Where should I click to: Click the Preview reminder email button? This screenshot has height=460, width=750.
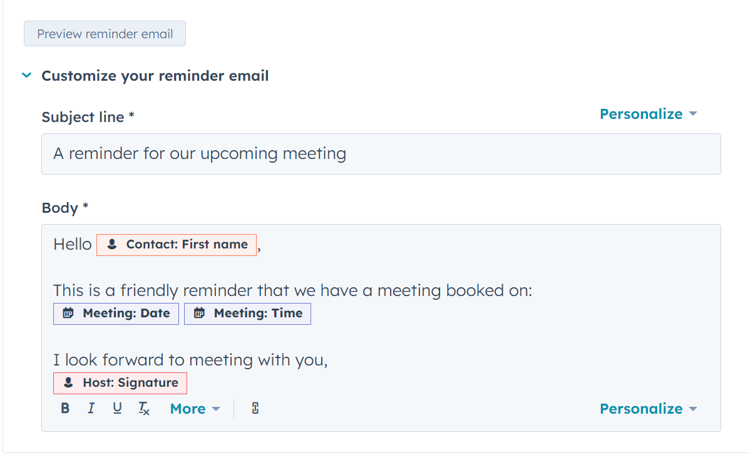(105, 33)
